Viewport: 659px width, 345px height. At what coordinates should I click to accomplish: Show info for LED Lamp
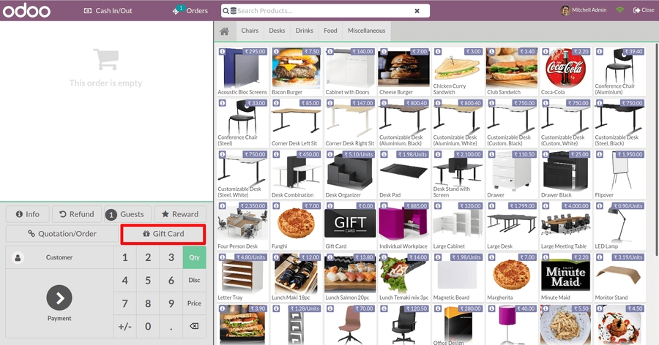599,206
